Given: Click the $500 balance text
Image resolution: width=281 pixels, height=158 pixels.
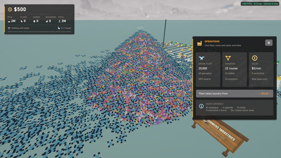Looking at the screenshot, I should click(x=20, y=9).
